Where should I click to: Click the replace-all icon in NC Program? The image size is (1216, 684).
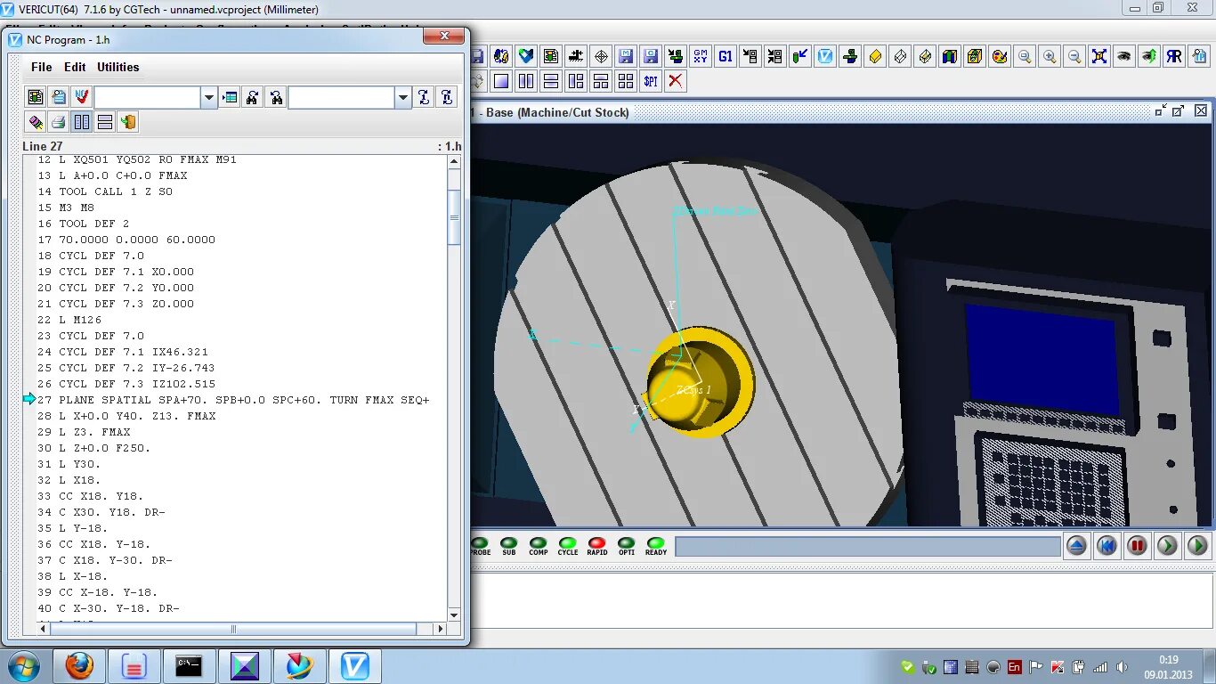(x=447, y=97)
